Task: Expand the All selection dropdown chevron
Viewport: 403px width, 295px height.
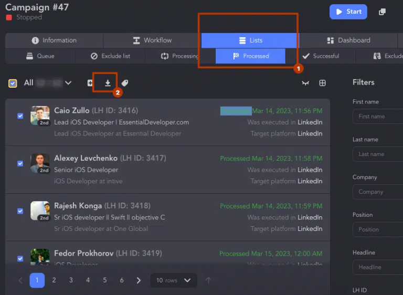Action: [x=68, y=83]
